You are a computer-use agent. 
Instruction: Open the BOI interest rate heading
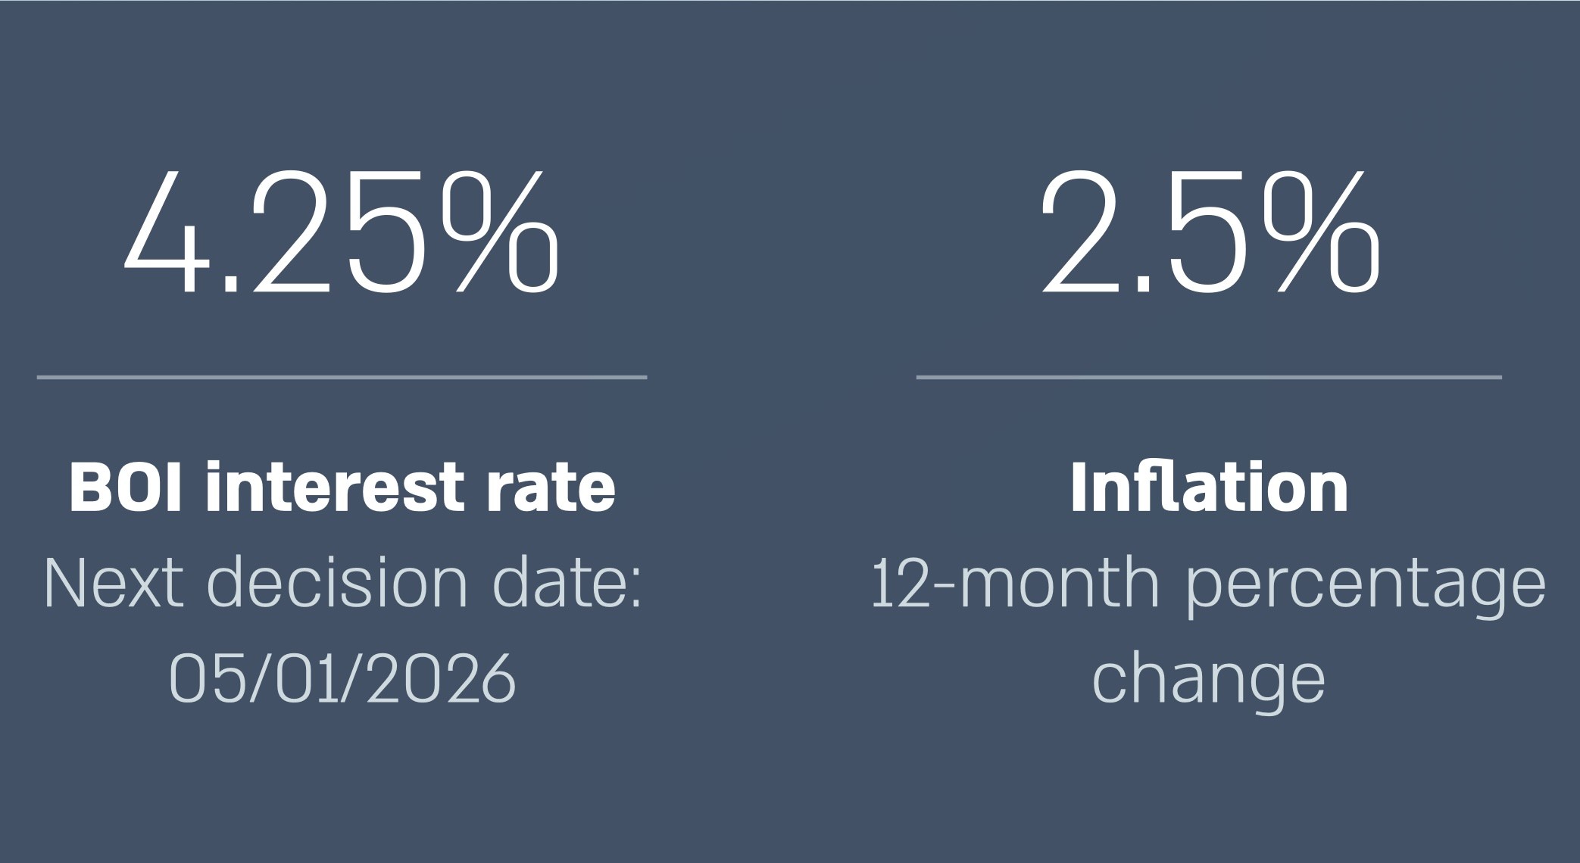click(342, 487)
